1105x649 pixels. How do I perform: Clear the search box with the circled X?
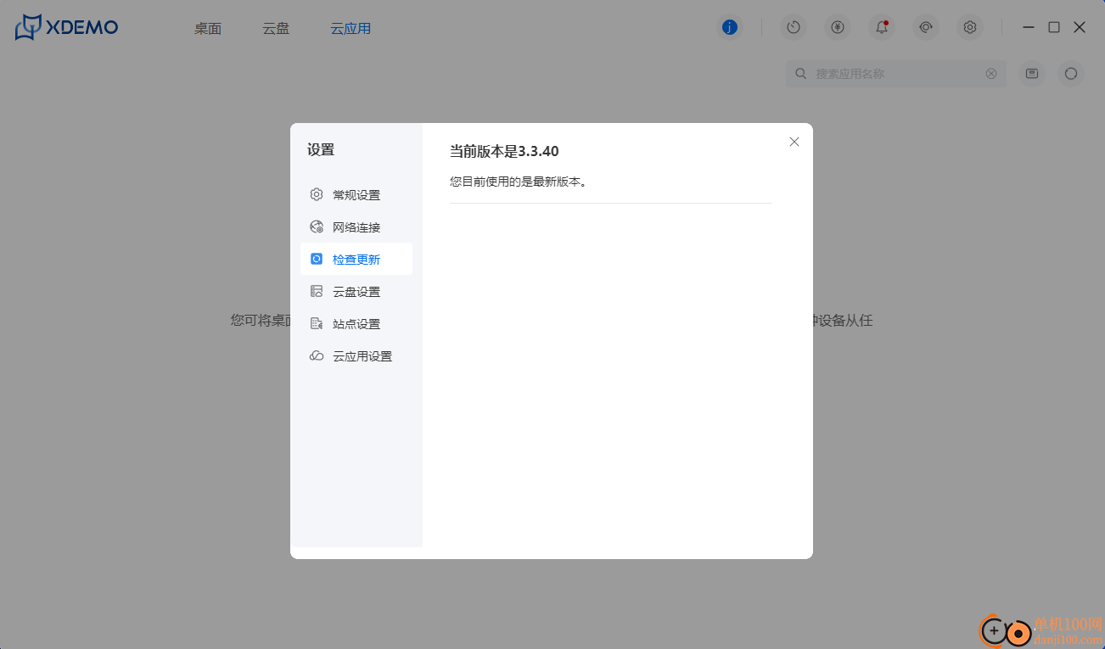click(x=991, y=74)
